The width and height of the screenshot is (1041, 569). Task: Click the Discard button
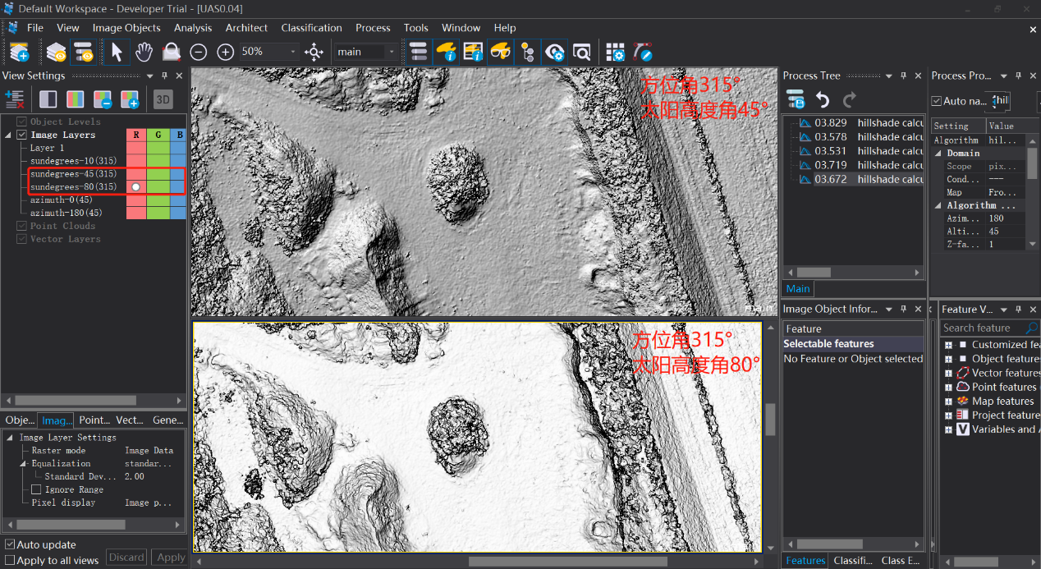tap(126, 558)
